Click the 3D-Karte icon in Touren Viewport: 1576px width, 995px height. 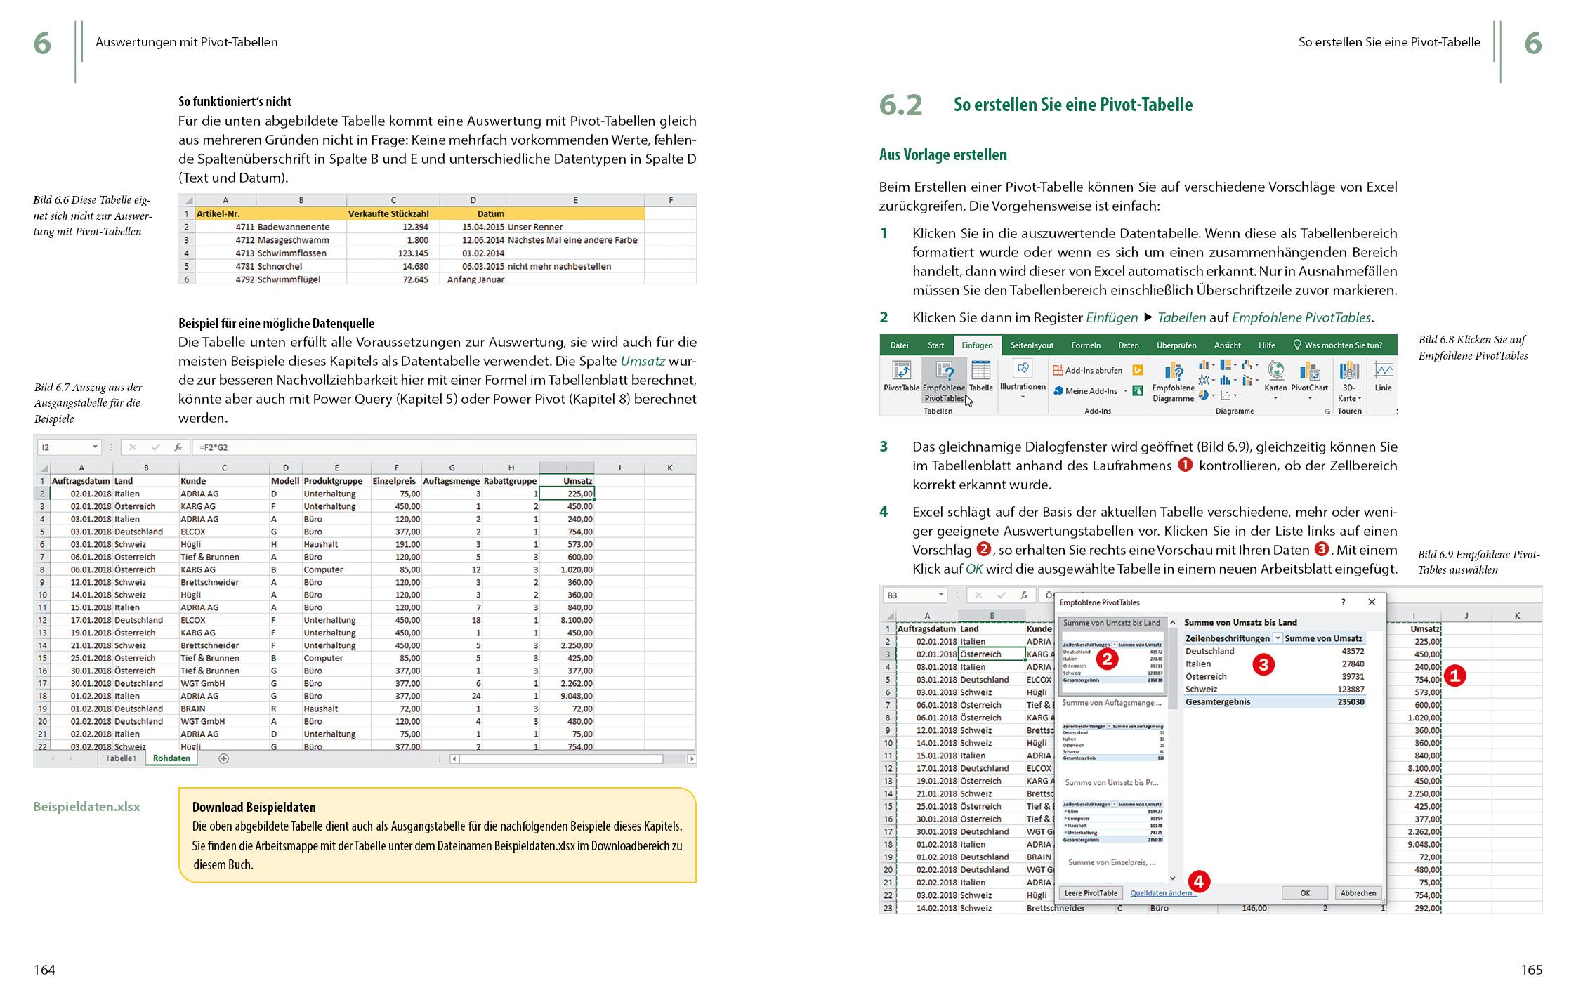point(1349,371)
